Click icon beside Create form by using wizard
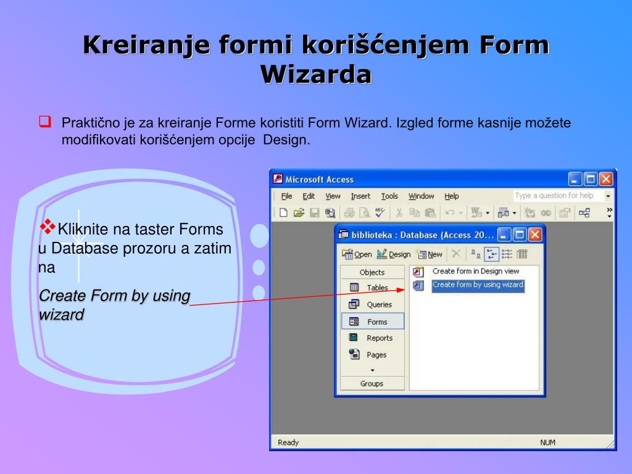The image size is (632, 474). 418,286
